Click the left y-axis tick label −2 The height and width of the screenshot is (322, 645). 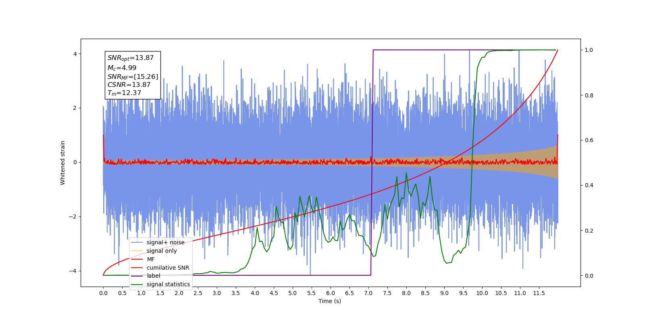[72, 217]
